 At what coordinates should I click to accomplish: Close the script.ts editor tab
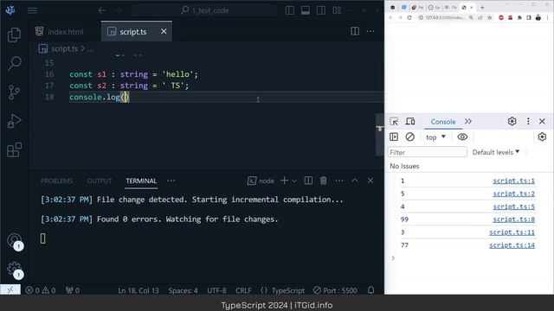tap(164, 31)
